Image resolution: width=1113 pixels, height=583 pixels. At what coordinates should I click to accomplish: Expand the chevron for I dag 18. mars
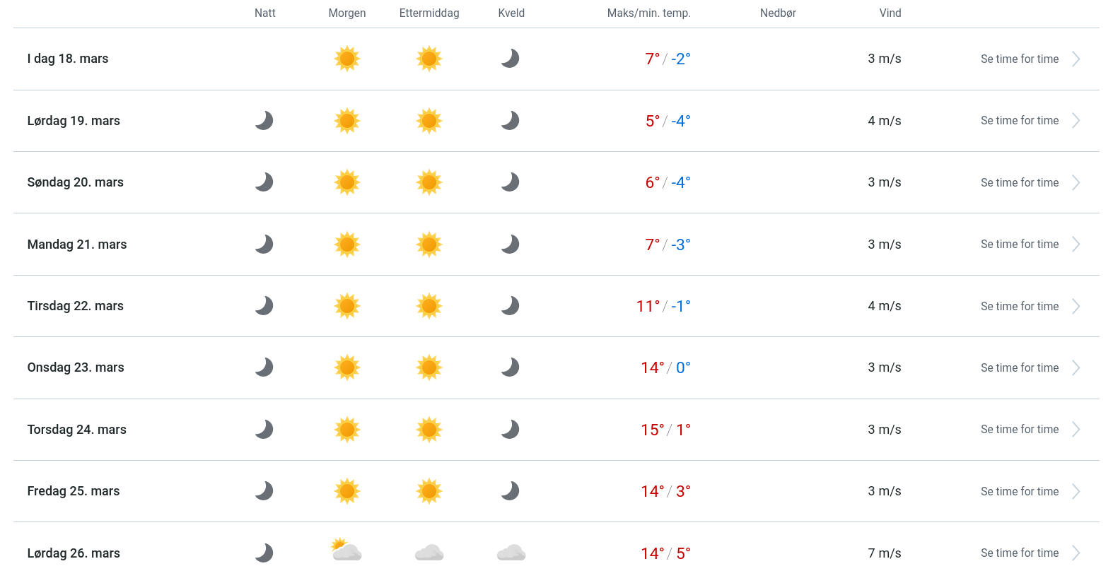[x=1076, y=59]
